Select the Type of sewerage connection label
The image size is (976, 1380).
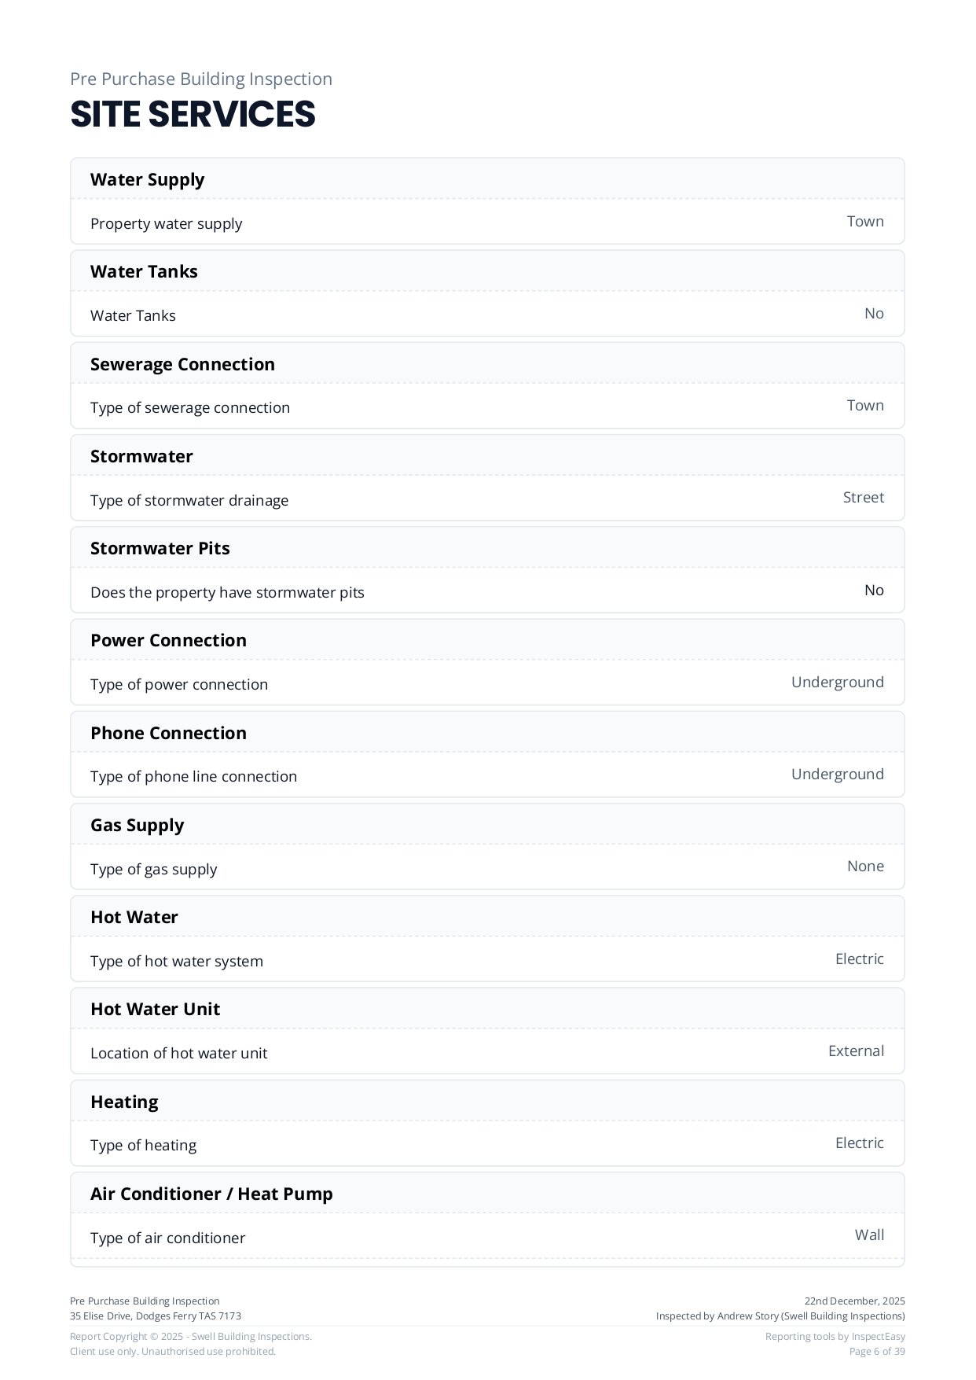[189, 407]
